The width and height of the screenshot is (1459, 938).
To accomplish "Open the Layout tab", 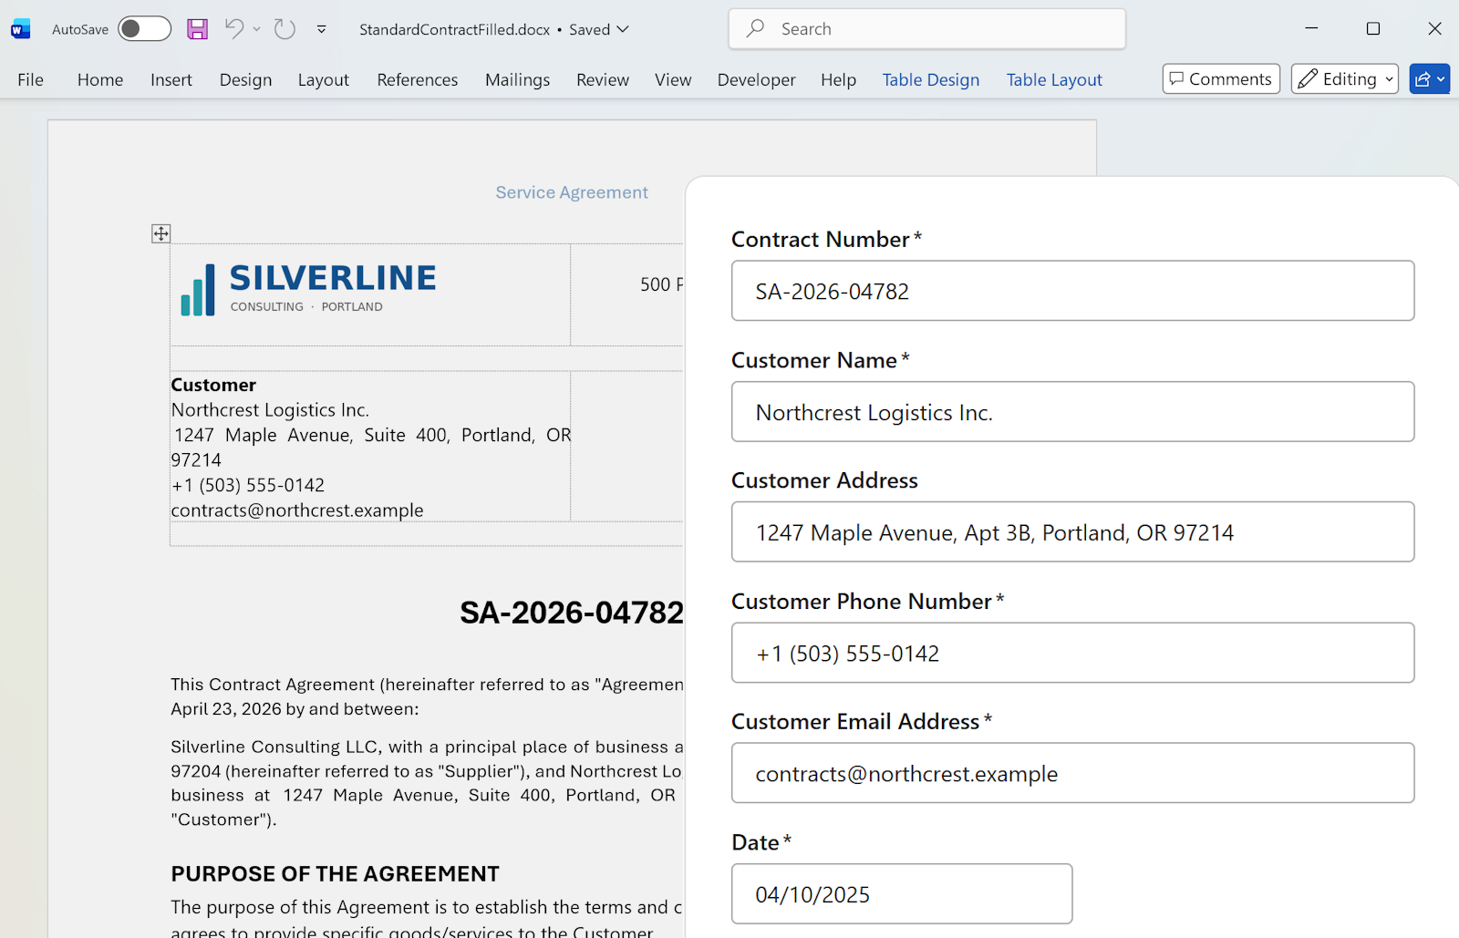I will [323, 80].
